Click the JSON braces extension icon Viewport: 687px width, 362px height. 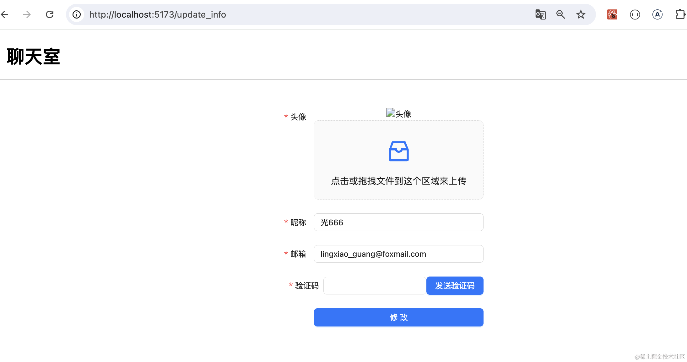coord(635,14)
